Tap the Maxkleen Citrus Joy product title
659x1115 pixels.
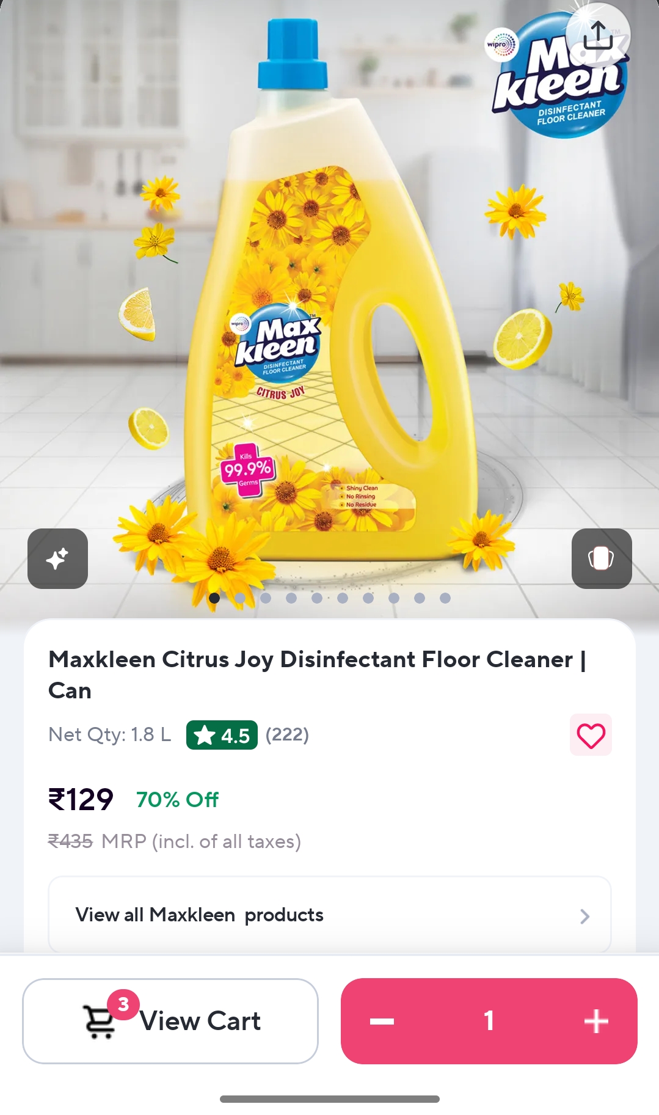coord(318,674)
